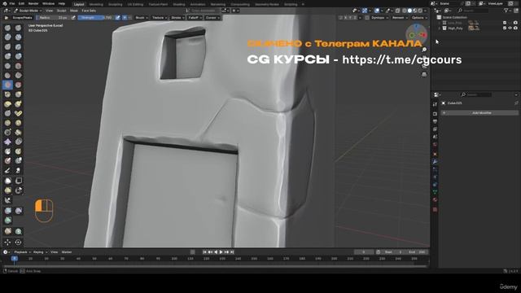This screenshot has height=293, width=521.
Task: Click the timeline End frame field
Action: coord(417,252)
